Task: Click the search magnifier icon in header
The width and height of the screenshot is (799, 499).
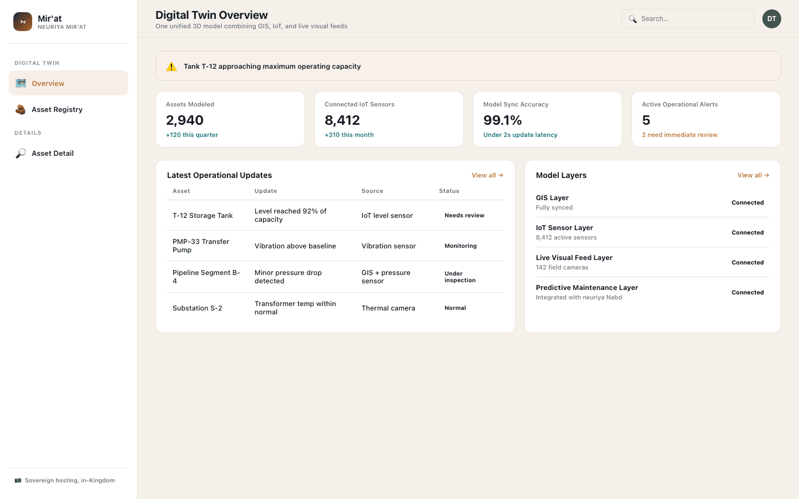Action: 633,19
